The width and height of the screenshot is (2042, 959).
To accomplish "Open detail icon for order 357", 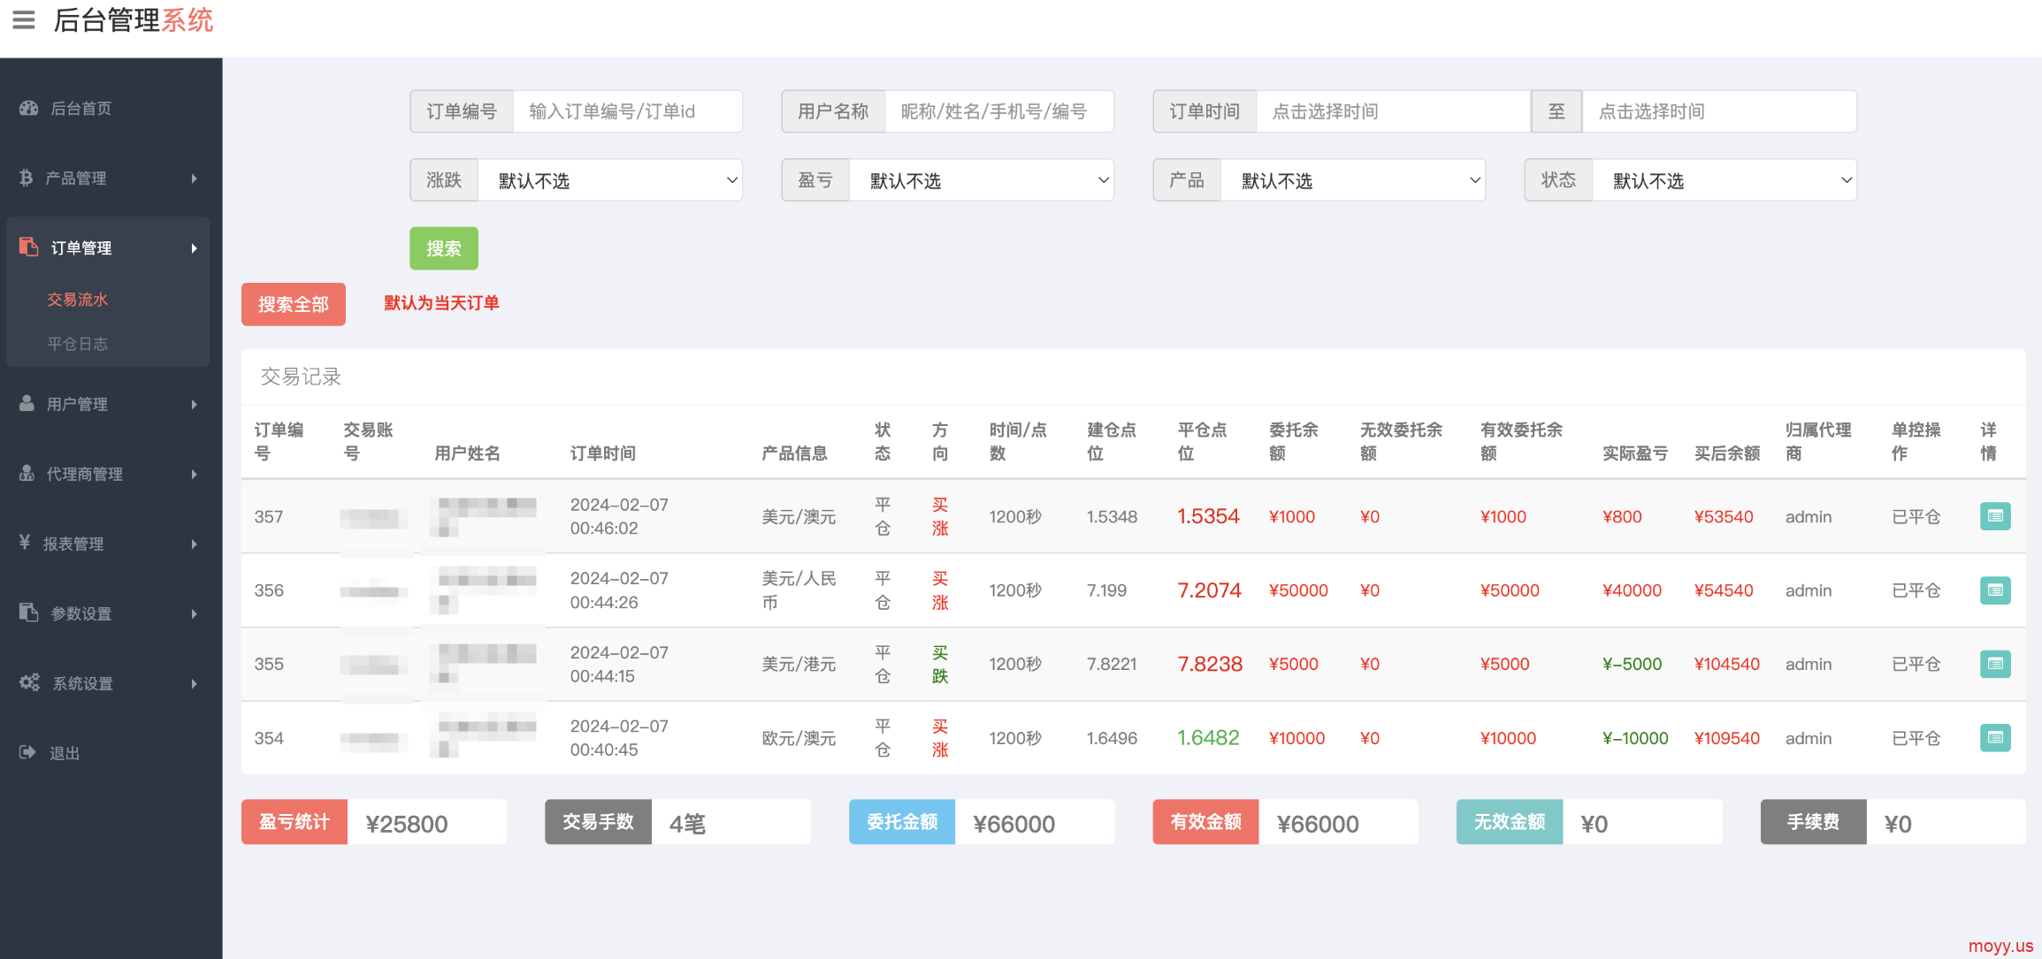I will [1994, 516].
